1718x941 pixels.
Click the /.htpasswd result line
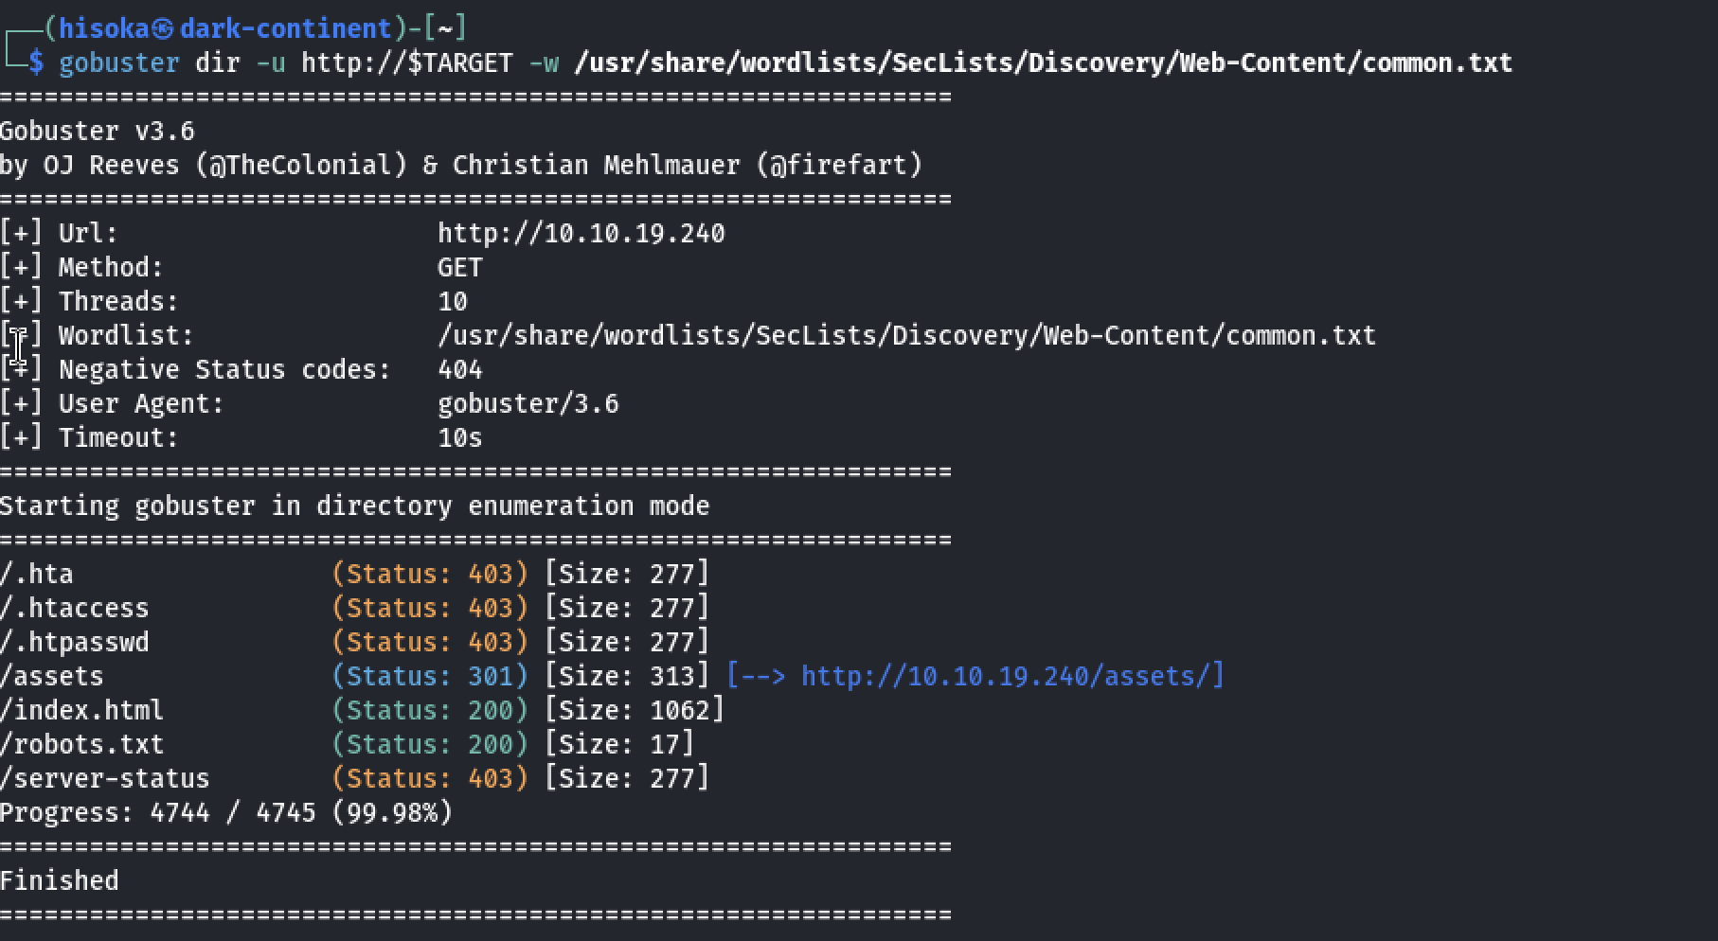[x=75, y=642]
